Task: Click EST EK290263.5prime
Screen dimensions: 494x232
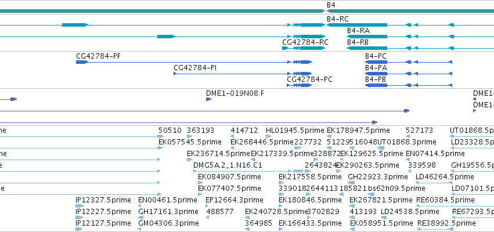Action: click(x=367, y=165)
